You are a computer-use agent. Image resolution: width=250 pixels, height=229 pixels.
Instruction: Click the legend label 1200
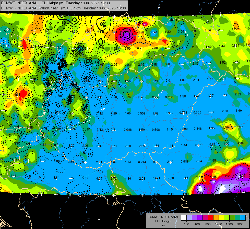coord(219,224)
